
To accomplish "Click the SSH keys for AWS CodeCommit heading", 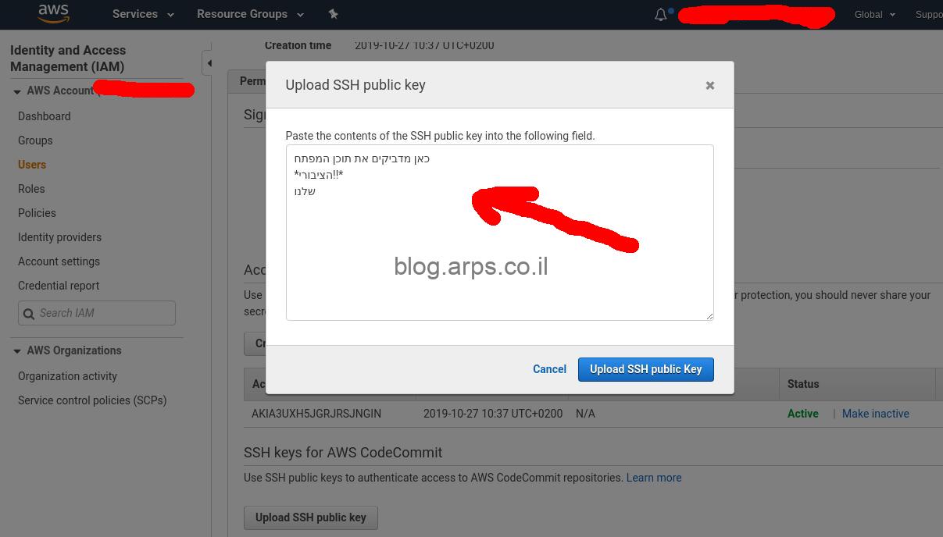I will [343, 453].
